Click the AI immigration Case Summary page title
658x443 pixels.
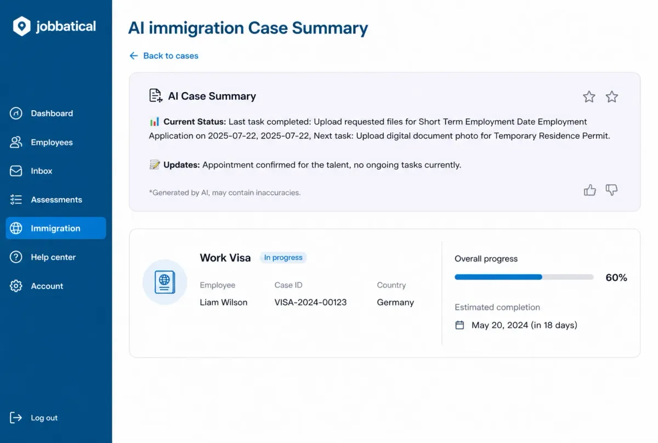click(248, 28)
